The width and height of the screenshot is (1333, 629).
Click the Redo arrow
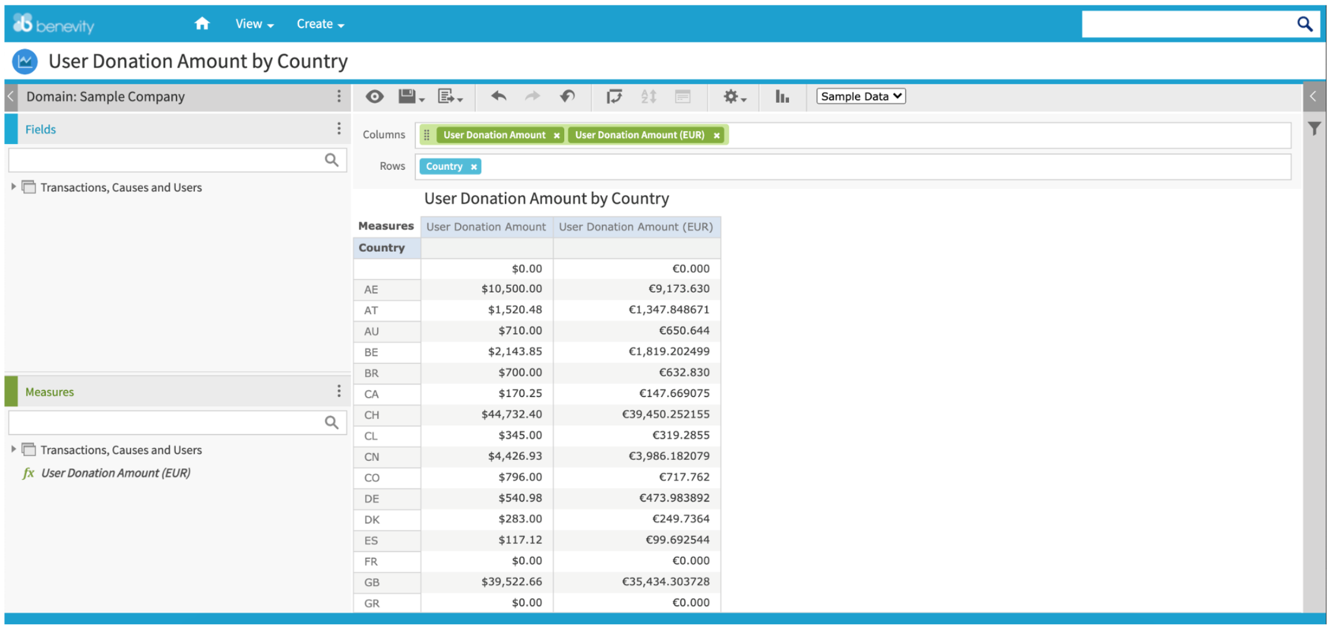532,96
